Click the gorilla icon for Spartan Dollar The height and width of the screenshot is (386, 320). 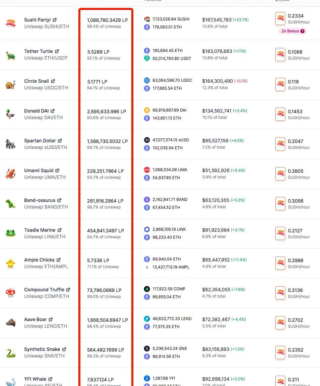[x=11, y=144]
